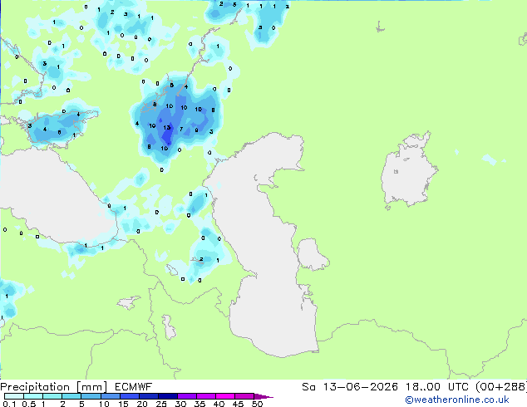This screenshot has height=407, width=527.
Task: Click the 0.1–0.5 mm legend swatch
Action: pos(14,396)
